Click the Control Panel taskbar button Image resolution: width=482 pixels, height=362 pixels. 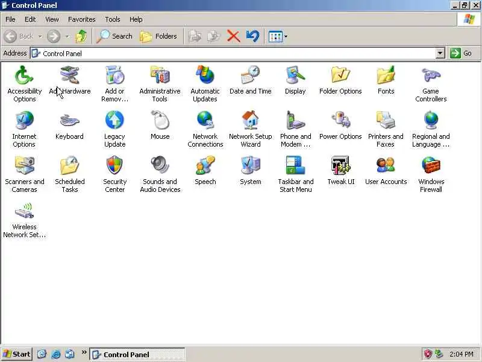137,355
